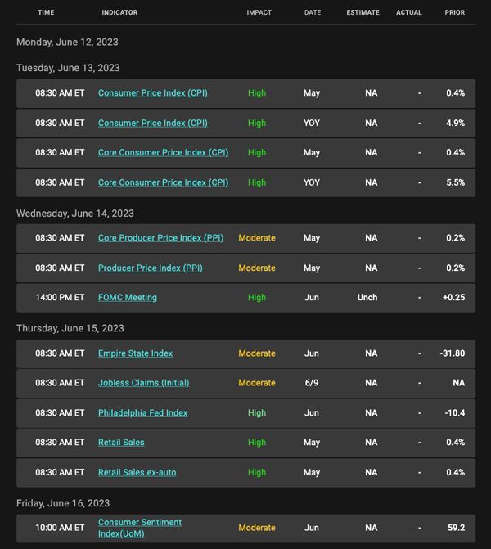Open the Retail Sales ex-auto link

pyautogui.click(x=137, y=473)
